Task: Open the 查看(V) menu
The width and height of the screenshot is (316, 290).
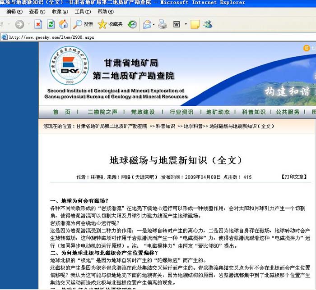Action: [37, 11]
